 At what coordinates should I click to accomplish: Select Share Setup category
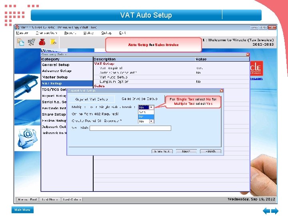(x=54, y=114)
